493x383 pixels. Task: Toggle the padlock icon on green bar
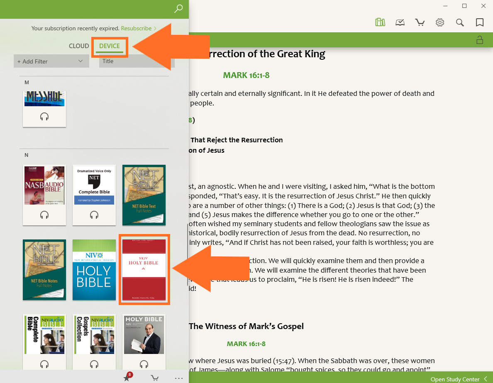coord(480,40)
